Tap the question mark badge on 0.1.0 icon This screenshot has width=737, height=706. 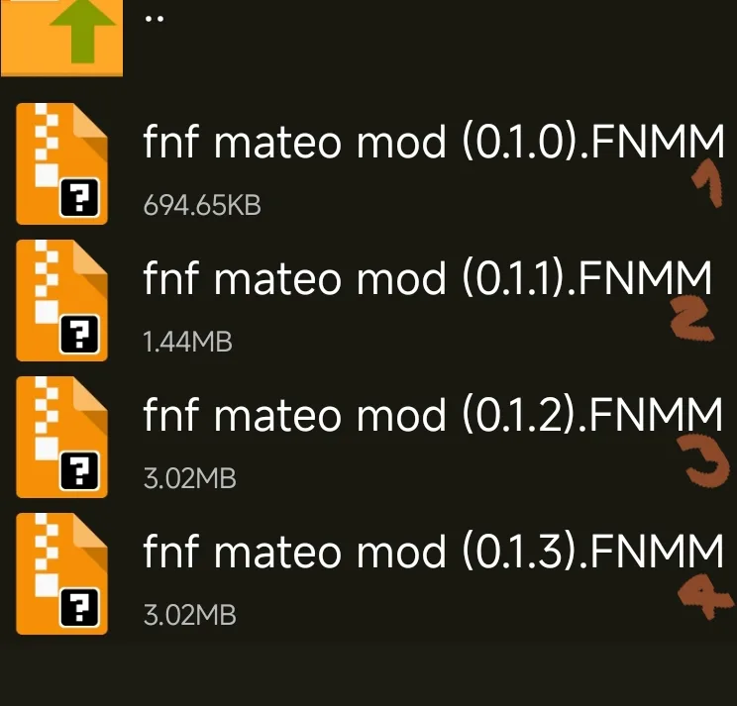tap(79, 198)
